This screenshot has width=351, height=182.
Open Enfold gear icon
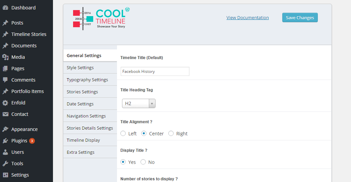[5, 103]
